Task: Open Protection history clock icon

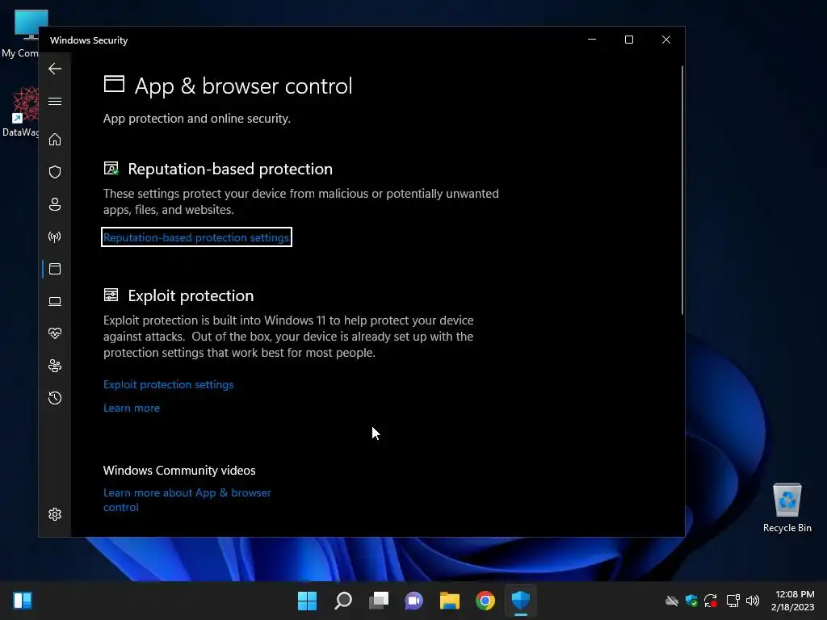Action: pyautogui.click(x=55, y=398)
